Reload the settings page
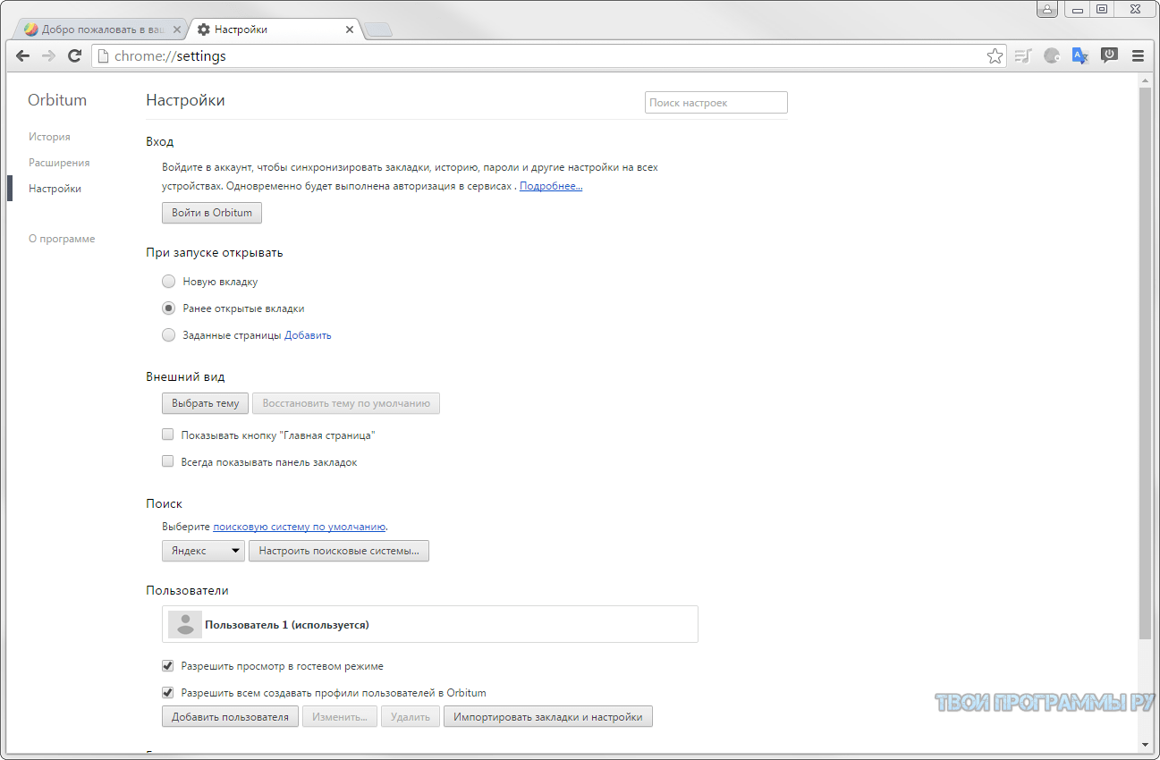 [x=75, y=55]
